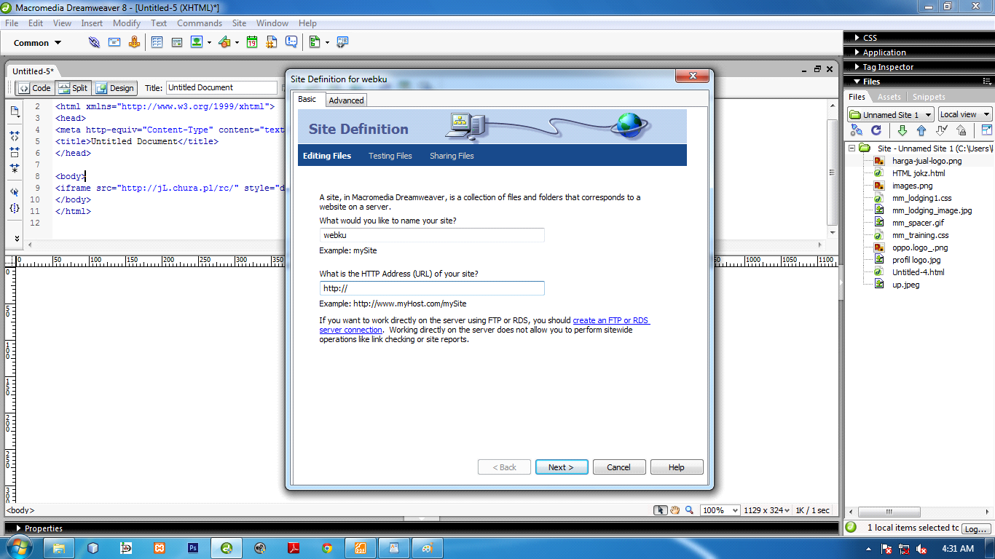This screenshot has width=995, height=559.
Task: Open the 100% zoom level dropdown
Action: pos(720,510)
